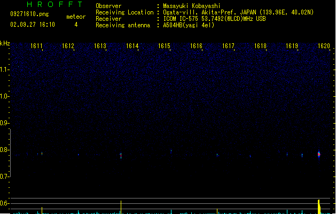Click the 1611 time axis label
336x214 pixels.
(36, 46)
